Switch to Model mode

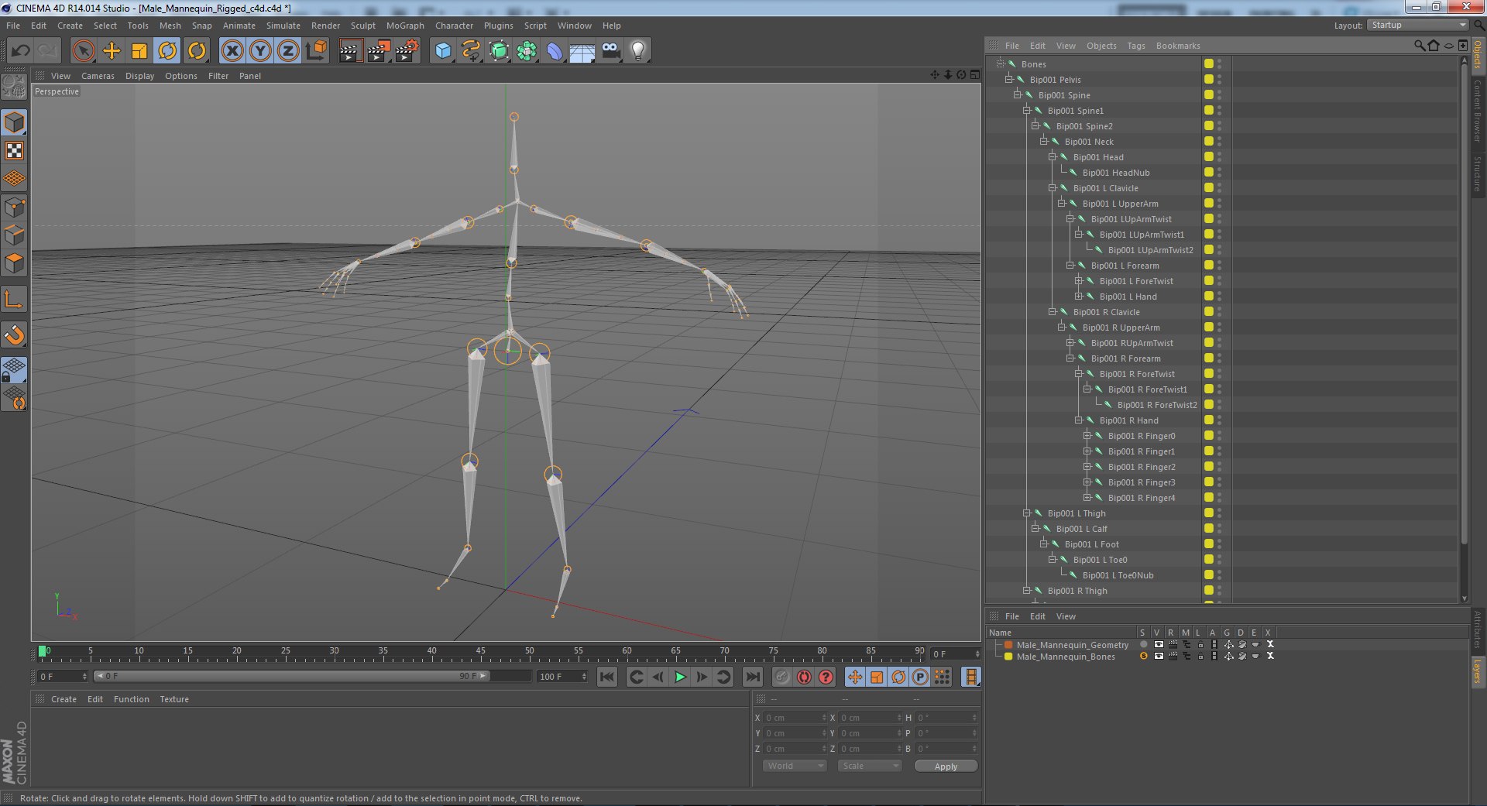click(x=14, y=122)
